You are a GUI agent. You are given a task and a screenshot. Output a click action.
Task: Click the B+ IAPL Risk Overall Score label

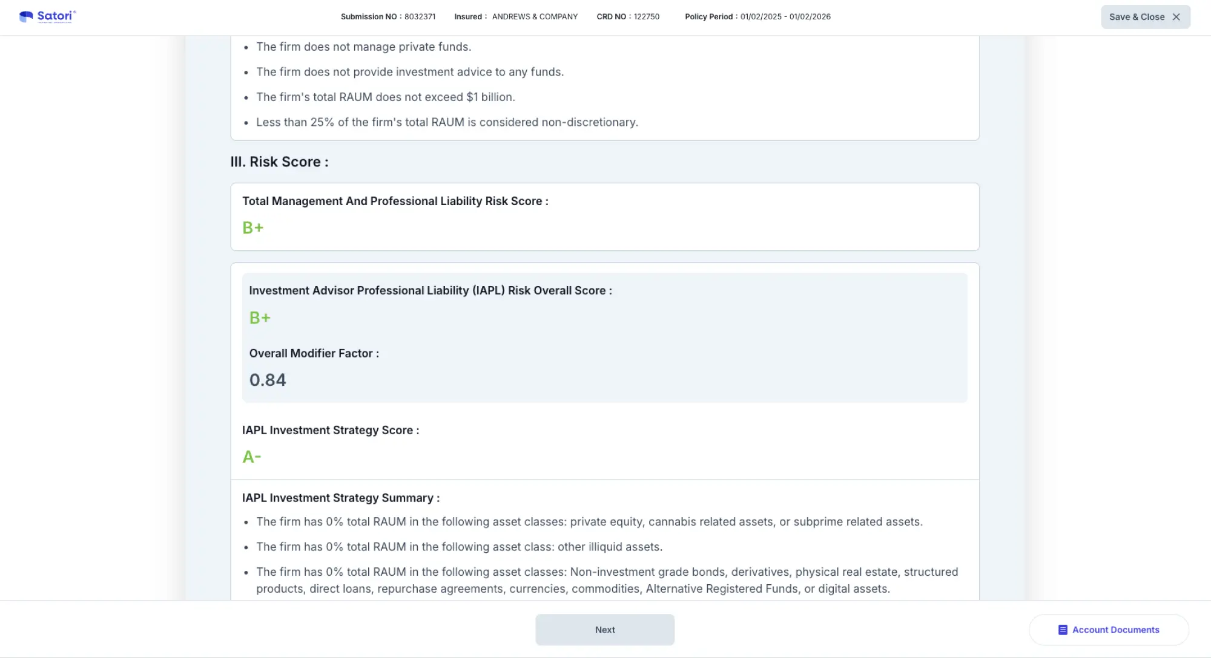(260, 318)
